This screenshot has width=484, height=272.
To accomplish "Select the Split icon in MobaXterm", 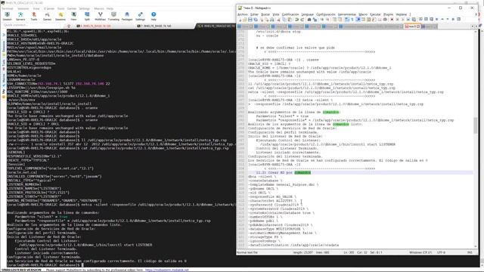I will (x=87, y=17).
